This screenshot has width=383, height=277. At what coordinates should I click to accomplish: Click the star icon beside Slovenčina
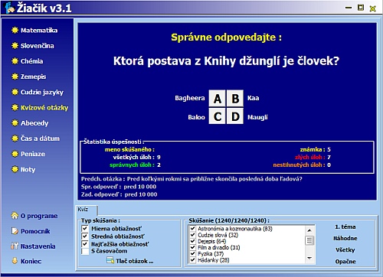15,46
